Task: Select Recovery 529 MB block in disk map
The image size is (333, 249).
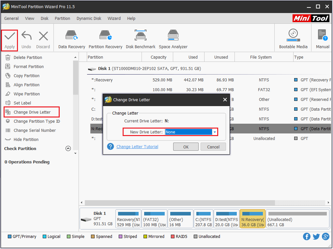Action: tap(128, 219)
